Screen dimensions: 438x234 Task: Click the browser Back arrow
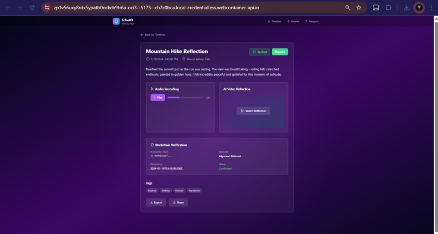pos(8,8)
